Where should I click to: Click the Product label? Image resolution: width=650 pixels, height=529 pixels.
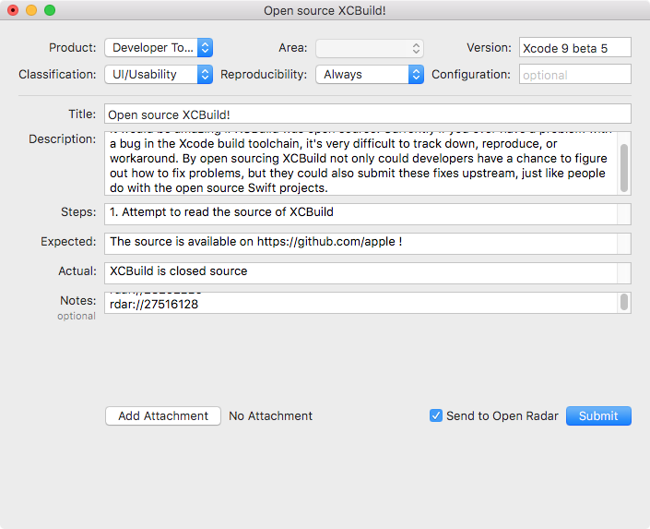pyautogui.click(x=73, y=48)
